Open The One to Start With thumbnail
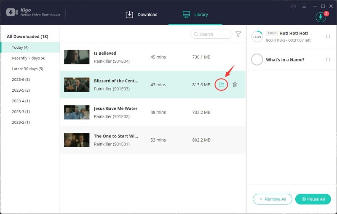The width and height of the screenshot is (337, 214). click(x=77, y=140)
